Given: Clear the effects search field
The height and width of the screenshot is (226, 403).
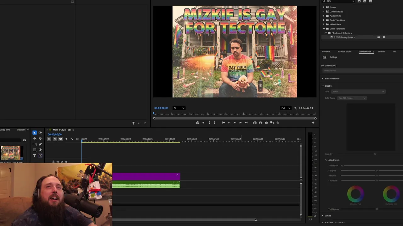Looking at the screenshot, I should coord(353,1).
